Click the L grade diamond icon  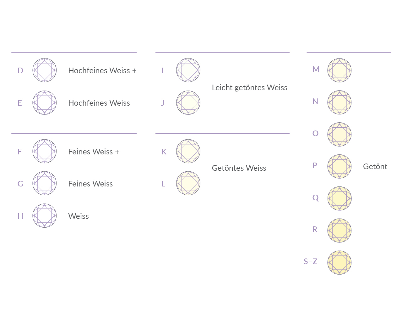188,183
